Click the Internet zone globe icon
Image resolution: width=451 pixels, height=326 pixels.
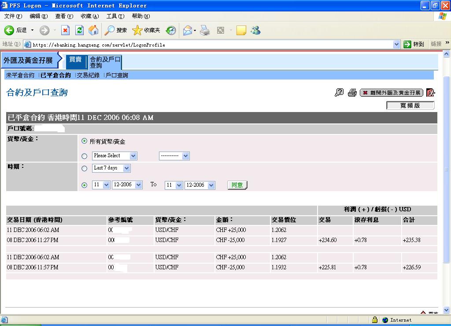pos(385,320)
